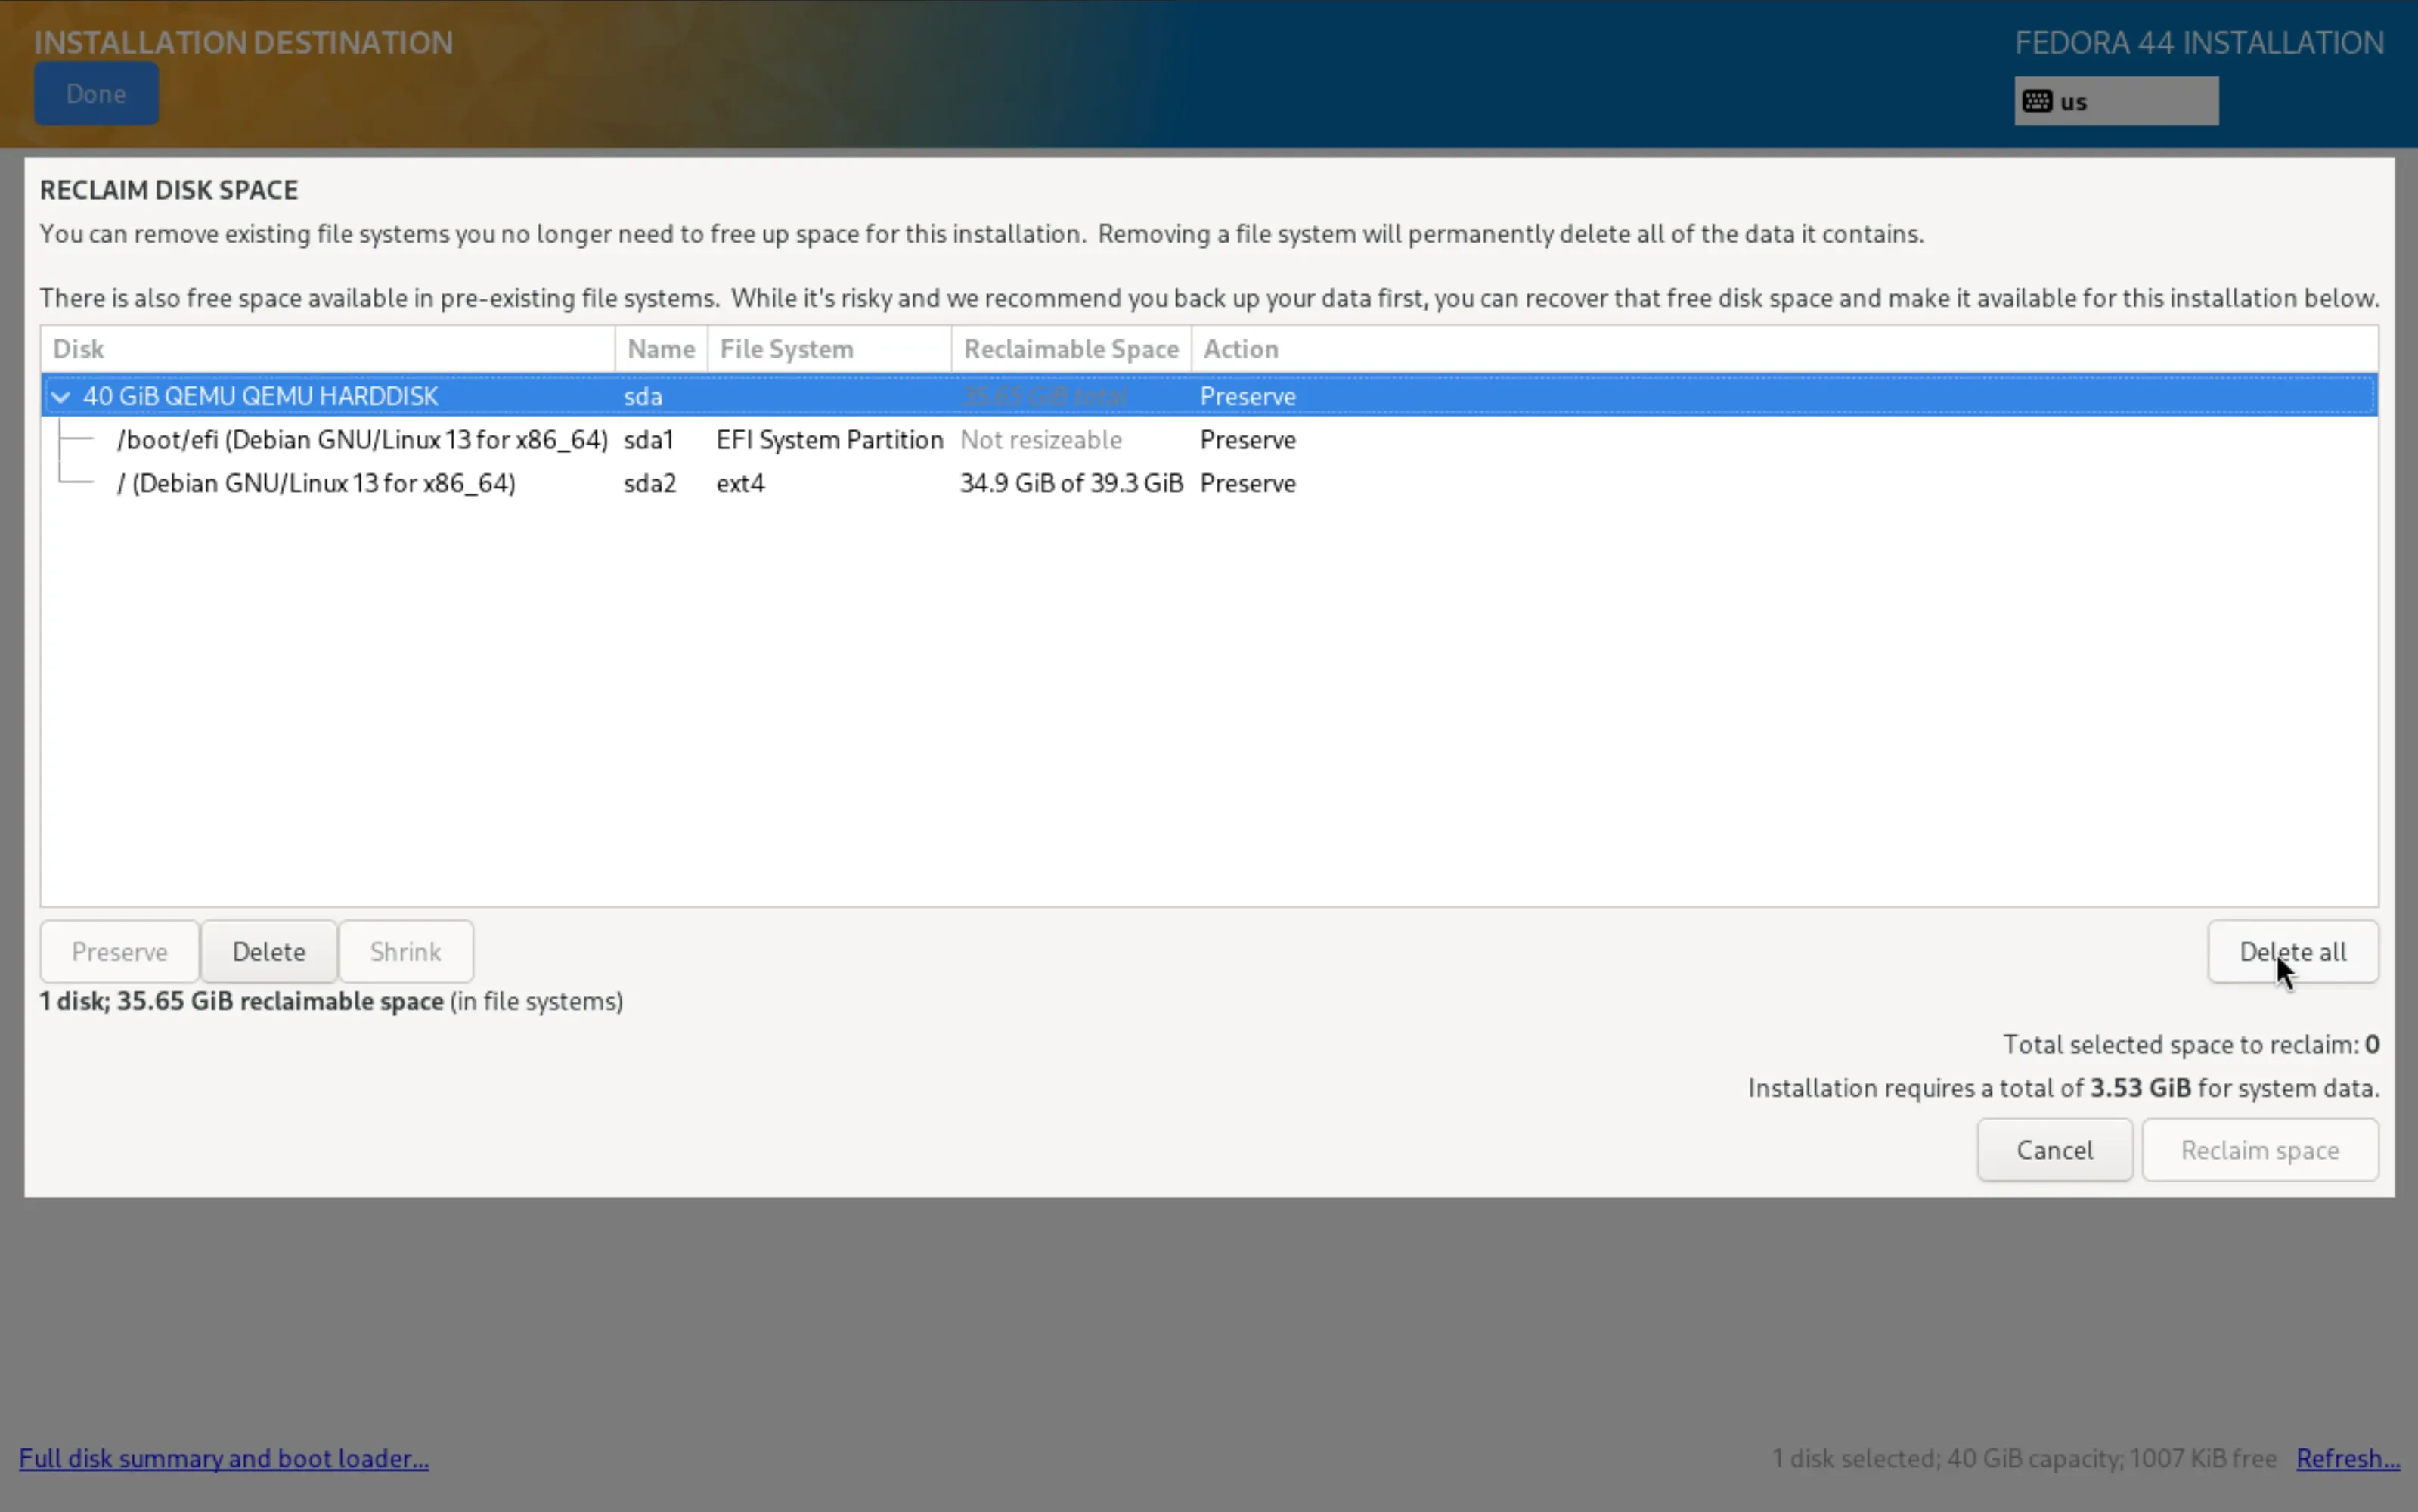Screen dimensions: 2418x1512
Task: Click the Disk column header
Action: pos(328,349)
